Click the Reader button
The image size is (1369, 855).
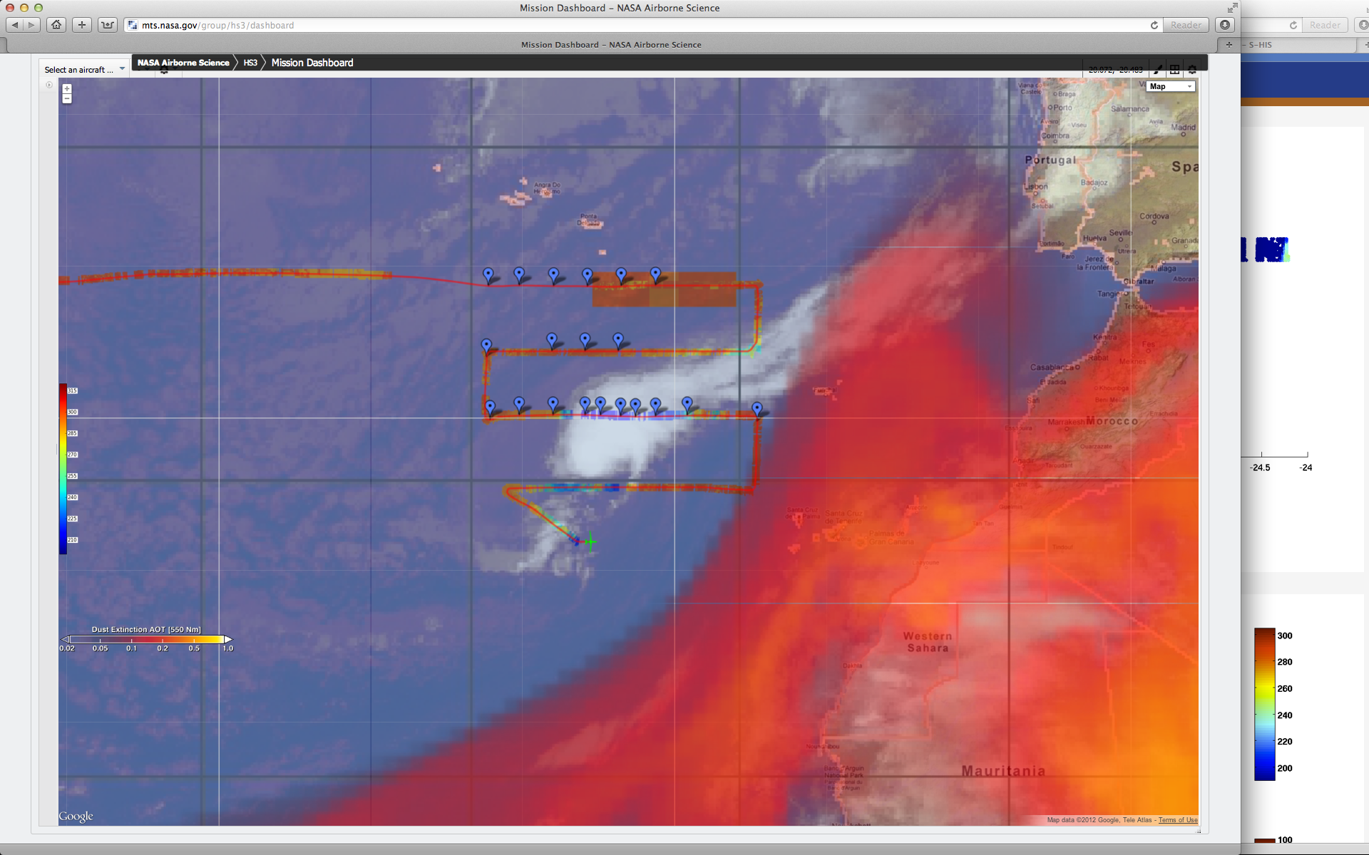tap(1186, 25)
